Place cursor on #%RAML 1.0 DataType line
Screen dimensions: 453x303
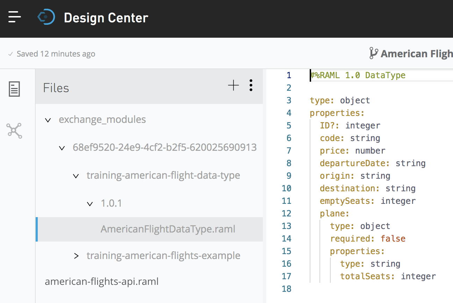pos(358,75)
